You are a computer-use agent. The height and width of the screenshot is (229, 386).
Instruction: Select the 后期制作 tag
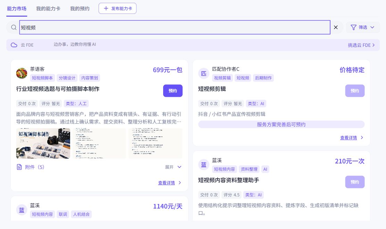[263, 78]
